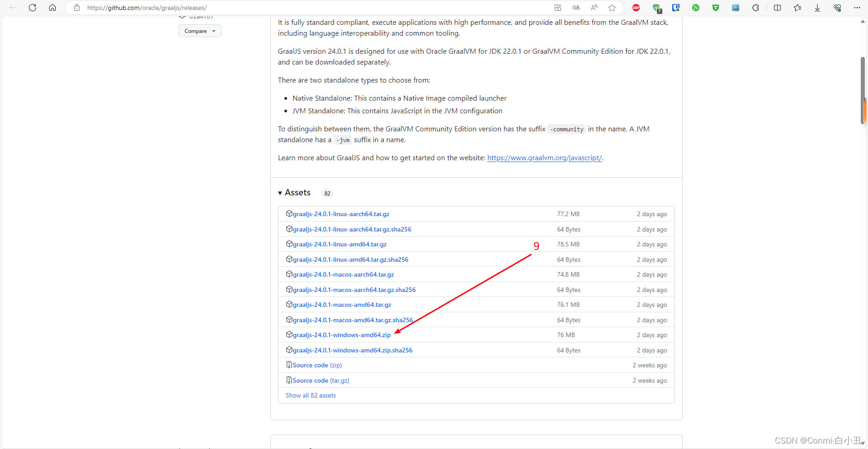Open the graalvm.org/javascript website link

[x=544, y=158]
